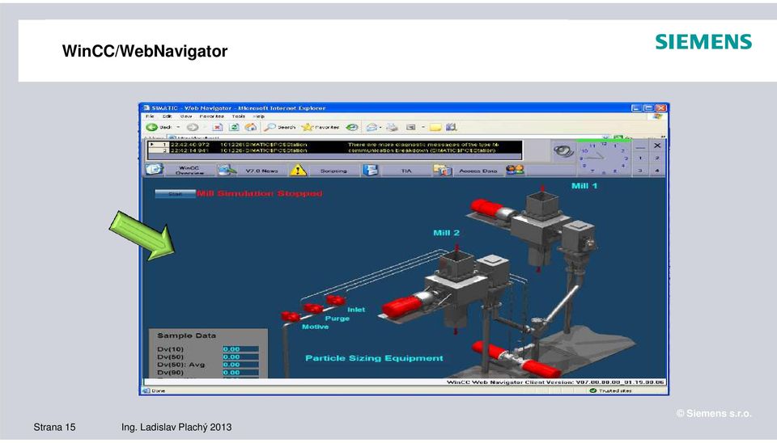The width and height of the screenshot is (777, 443).
Task: Click the Edit page icon in IE toolbar
Action: click(x=411, y=127)
